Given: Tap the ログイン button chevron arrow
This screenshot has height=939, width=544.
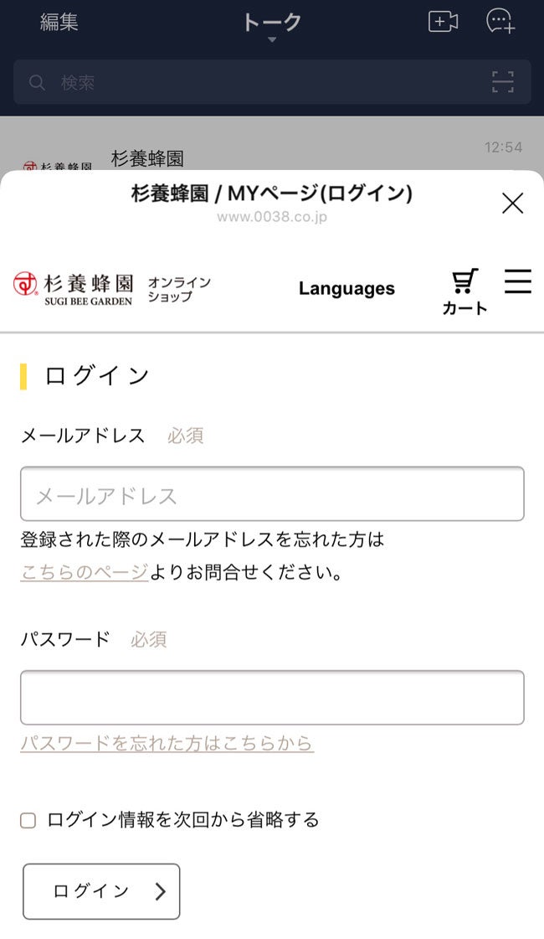Looking at the screenshot, I should 161,891.
